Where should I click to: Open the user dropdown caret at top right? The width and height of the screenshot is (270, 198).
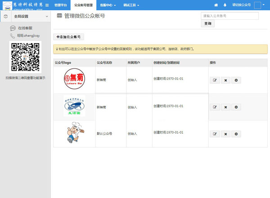pos(264,5)
